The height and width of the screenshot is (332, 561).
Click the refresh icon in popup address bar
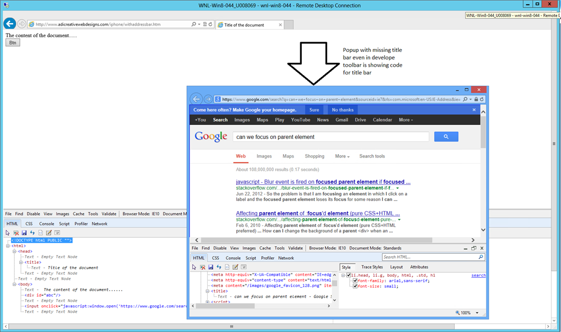482,100
